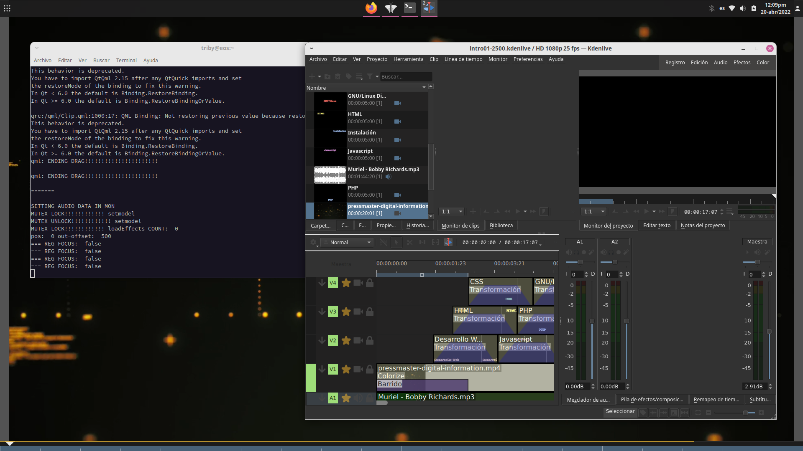This screenshot has height=451, width=803.
Task: Open project monitor 1:1 zoom dropdown
Action: (594, 212)
